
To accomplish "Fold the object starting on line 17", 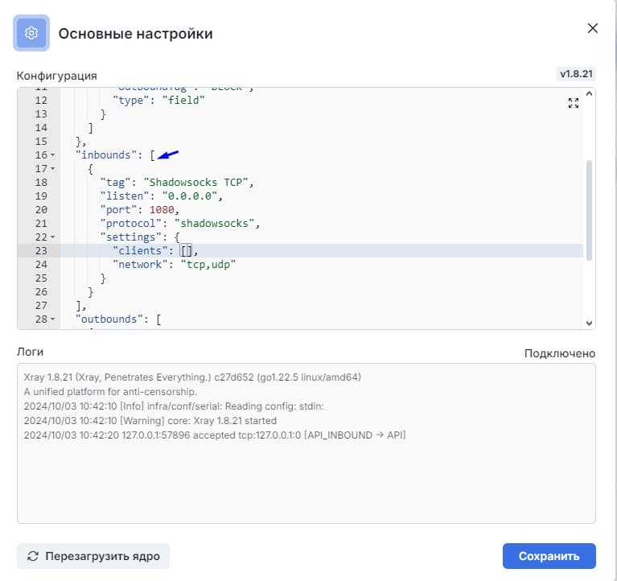I will pos(53,169).
